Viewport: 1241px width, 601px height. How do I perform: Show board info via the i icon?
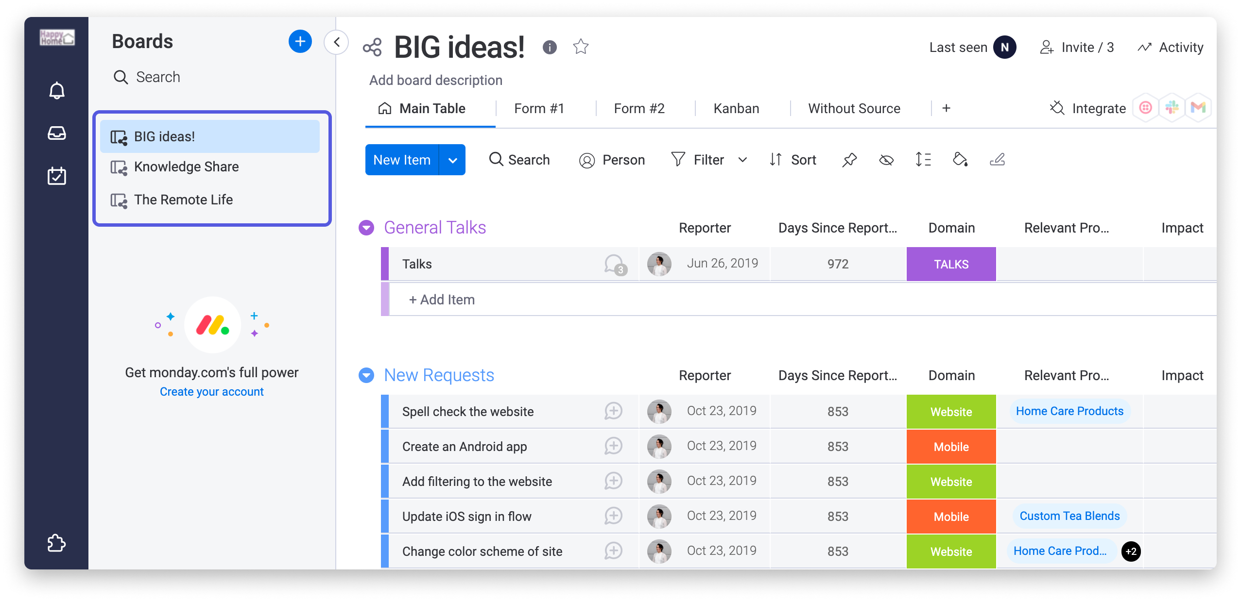coord(550,47)
